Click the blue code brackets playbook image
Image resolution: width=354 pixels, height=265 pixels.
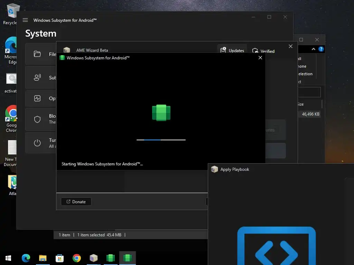tap(276, 246)
